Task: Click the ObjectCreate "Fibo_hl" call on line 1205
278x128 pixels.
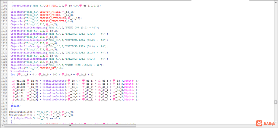Action: (x=56, y=6)
